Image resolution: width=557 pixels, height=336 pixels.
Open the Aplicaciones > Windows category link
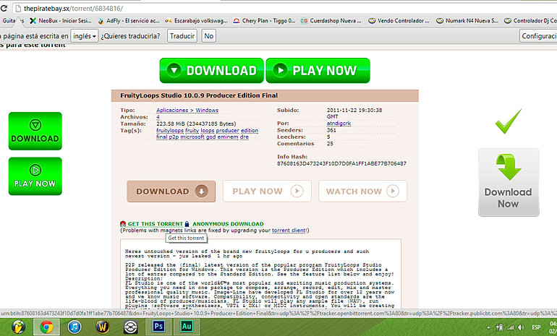[x=187, y=111]
